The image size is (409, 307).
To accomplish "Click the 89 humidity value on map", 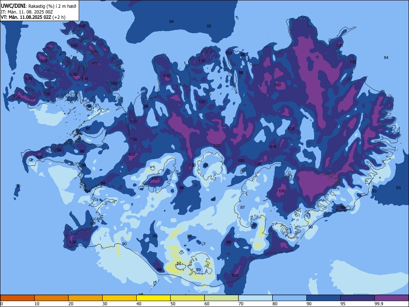I will coord(198,270).
